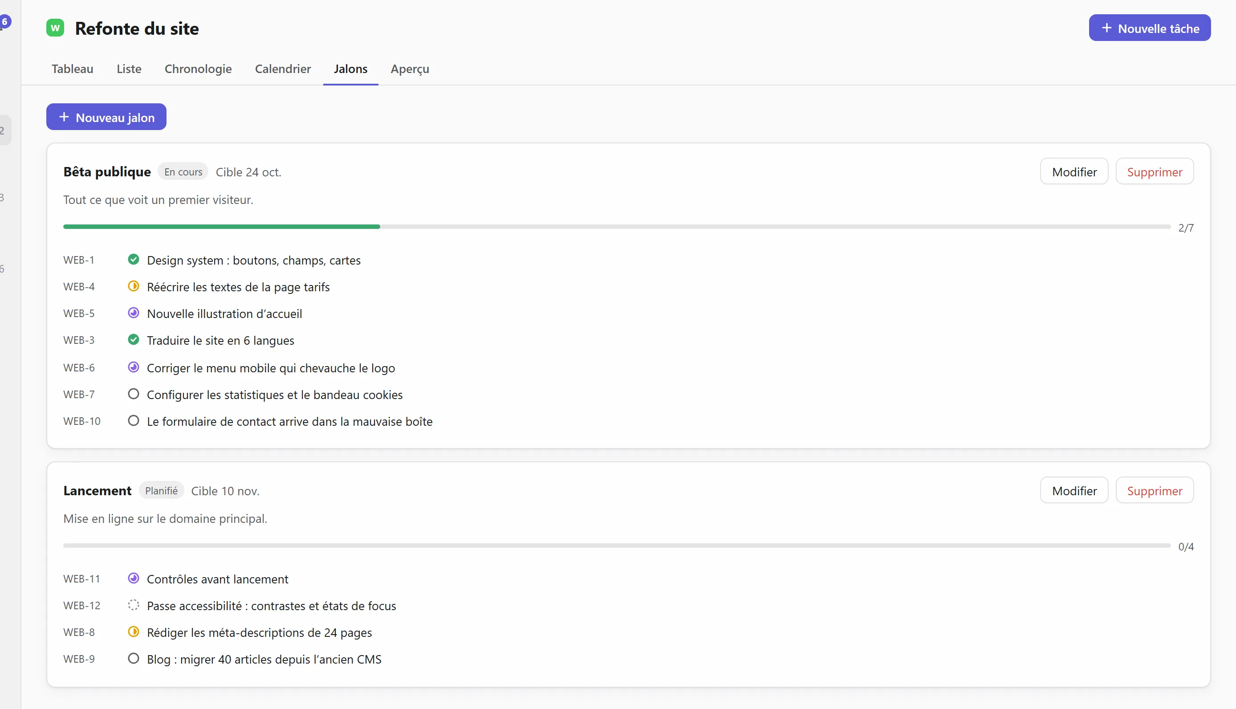Viewport: 1236px width, 709px height.
Task: Click the Bêta publique progress bar
Action: (617, 227)
